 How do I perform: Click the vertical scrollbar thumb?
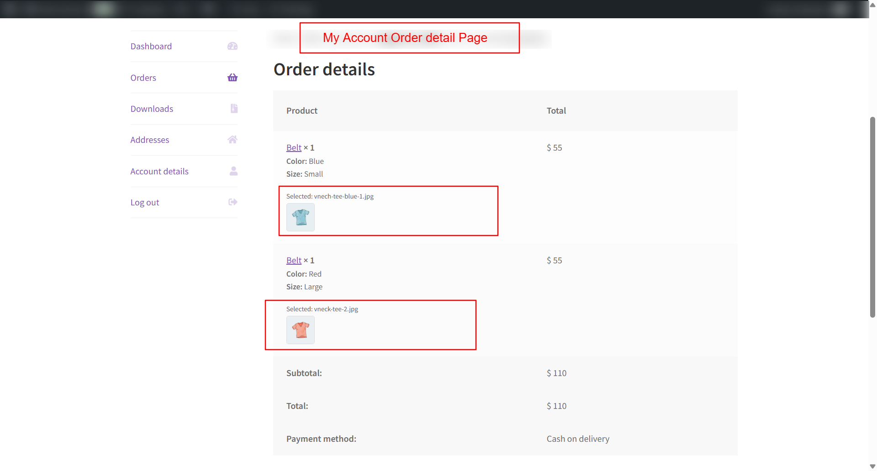(872, 217)
